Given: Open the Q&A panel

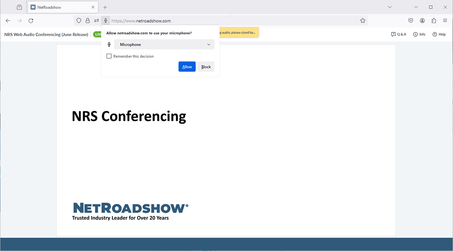Looking at the screenshot, I should click(399, 34).
